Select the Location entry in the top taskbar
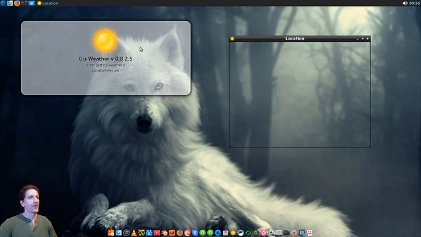The image size is (421, 237). click(x=48, y=3)
